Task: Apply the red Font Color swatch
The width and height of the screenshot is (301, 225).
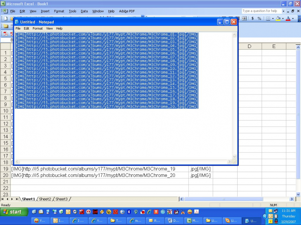Action: click(288, 18)
